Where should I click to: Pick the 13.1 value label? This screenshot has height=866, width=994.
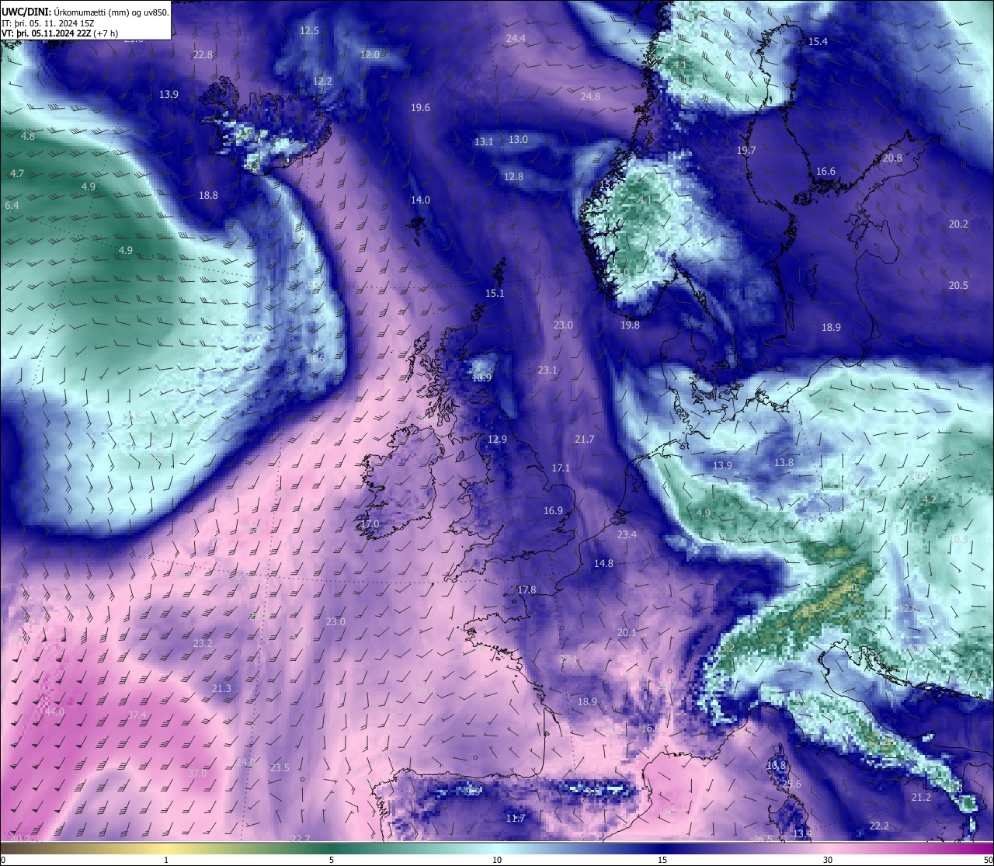(484, 142)
